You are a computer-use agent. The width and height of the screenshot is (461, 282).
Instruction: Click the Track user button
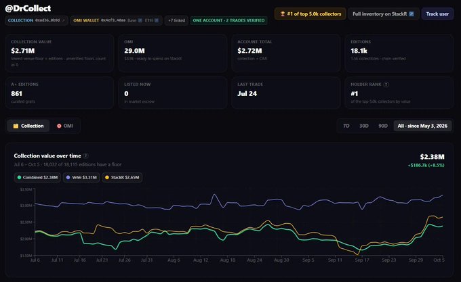point(437,14)
